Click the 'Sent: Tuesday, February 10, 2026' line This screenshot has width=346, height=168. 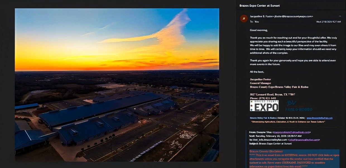[275, 136]
